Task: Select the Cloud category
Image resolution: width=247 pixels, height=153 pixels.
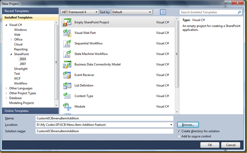Action: 18,44
